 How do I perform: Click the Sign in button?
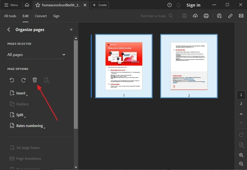[x=193, y=5]
